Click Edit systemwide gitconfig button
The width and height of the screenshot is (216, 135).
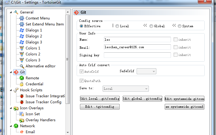coord(184,99)
